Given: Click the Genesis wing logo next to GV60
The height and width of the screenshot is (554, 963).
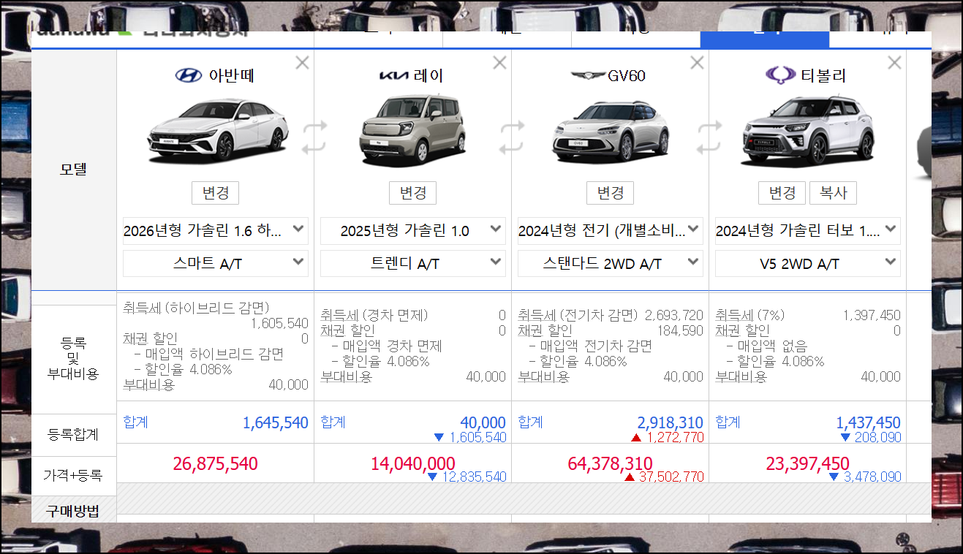Looking at the screenshot, I should coord(588,75).
